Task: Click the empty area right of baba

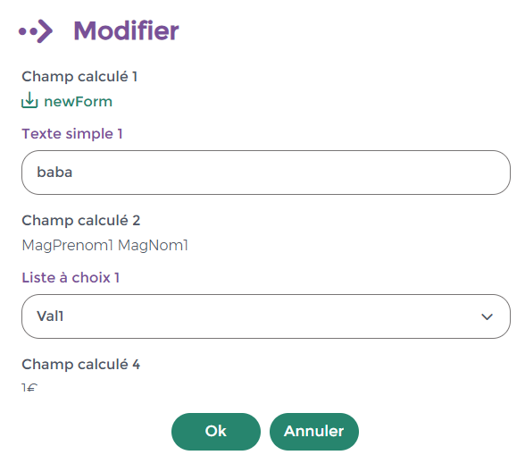Action: [287, 173]
